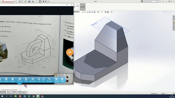Switch to the 3D Views tab
Viewport: 175px width, 98px height.
click(x=14, y=92)
